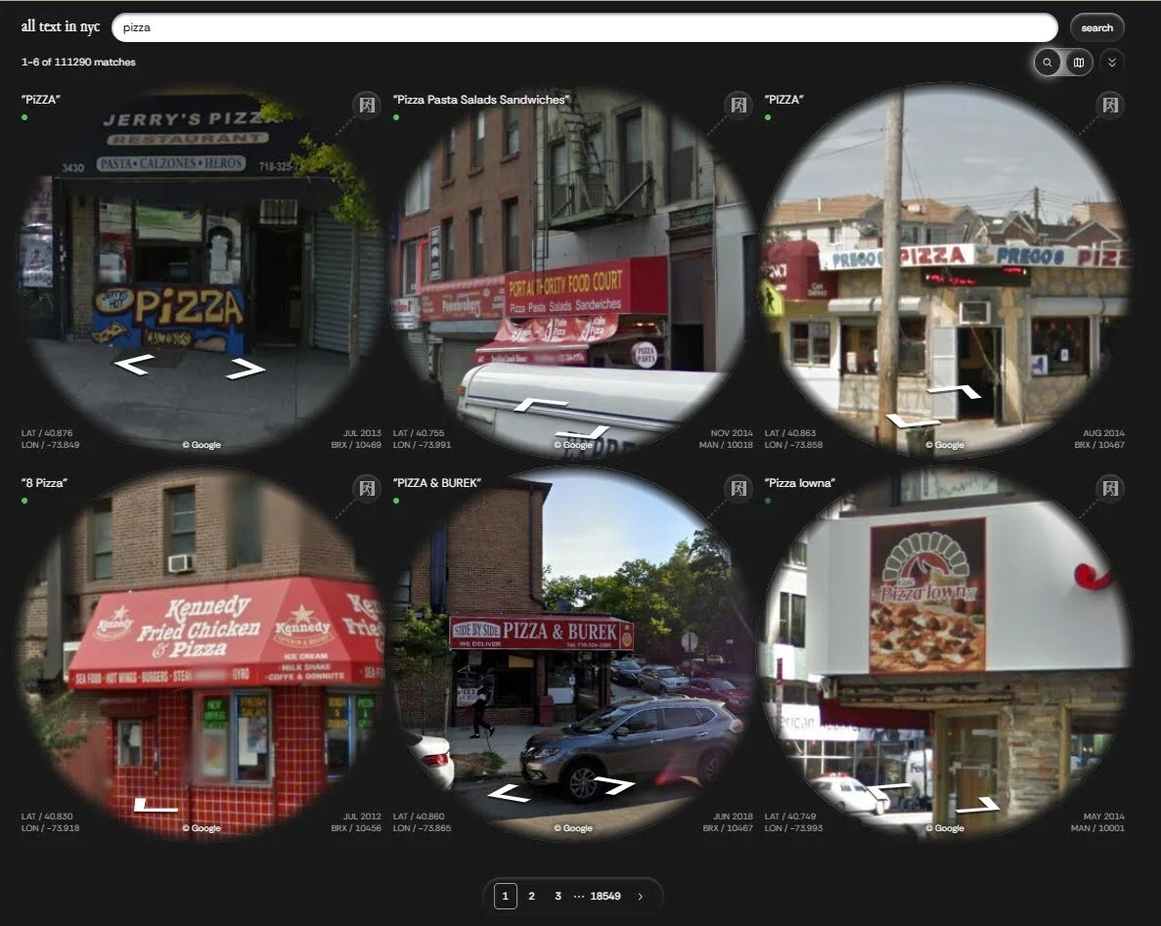Open Side by Side Pizza & Burek thumbnail
Screen dimensions: 1161x926
click(573, 653)
